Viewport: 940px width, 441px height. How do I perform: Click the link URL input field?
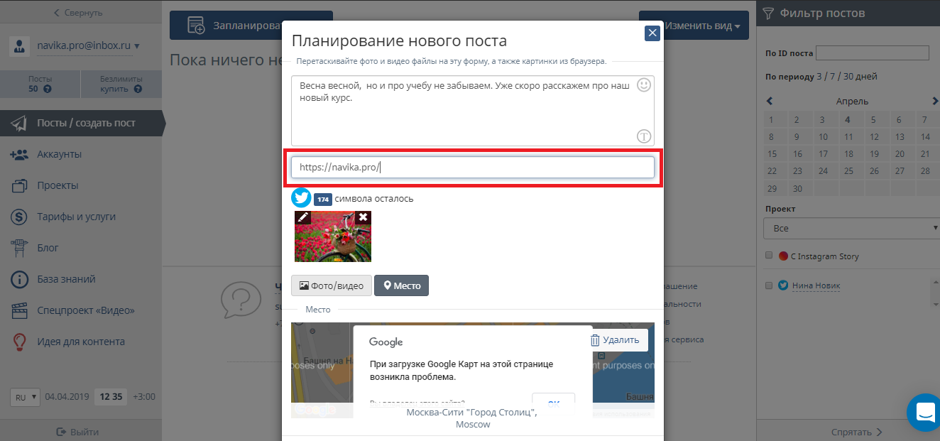[472, 168]
